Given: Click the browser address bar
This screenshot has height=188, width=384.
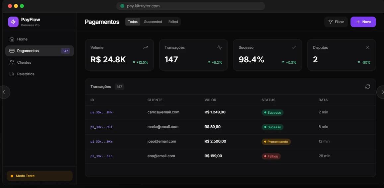Looking at the screenshot, I should 191,6.
